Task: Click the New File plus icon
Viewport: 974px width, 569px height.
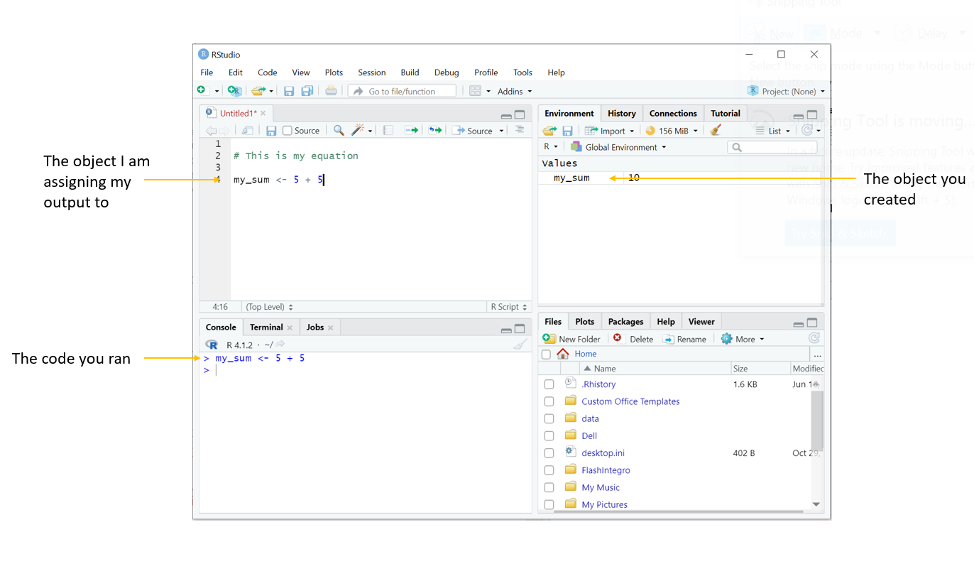Action: 202,91
